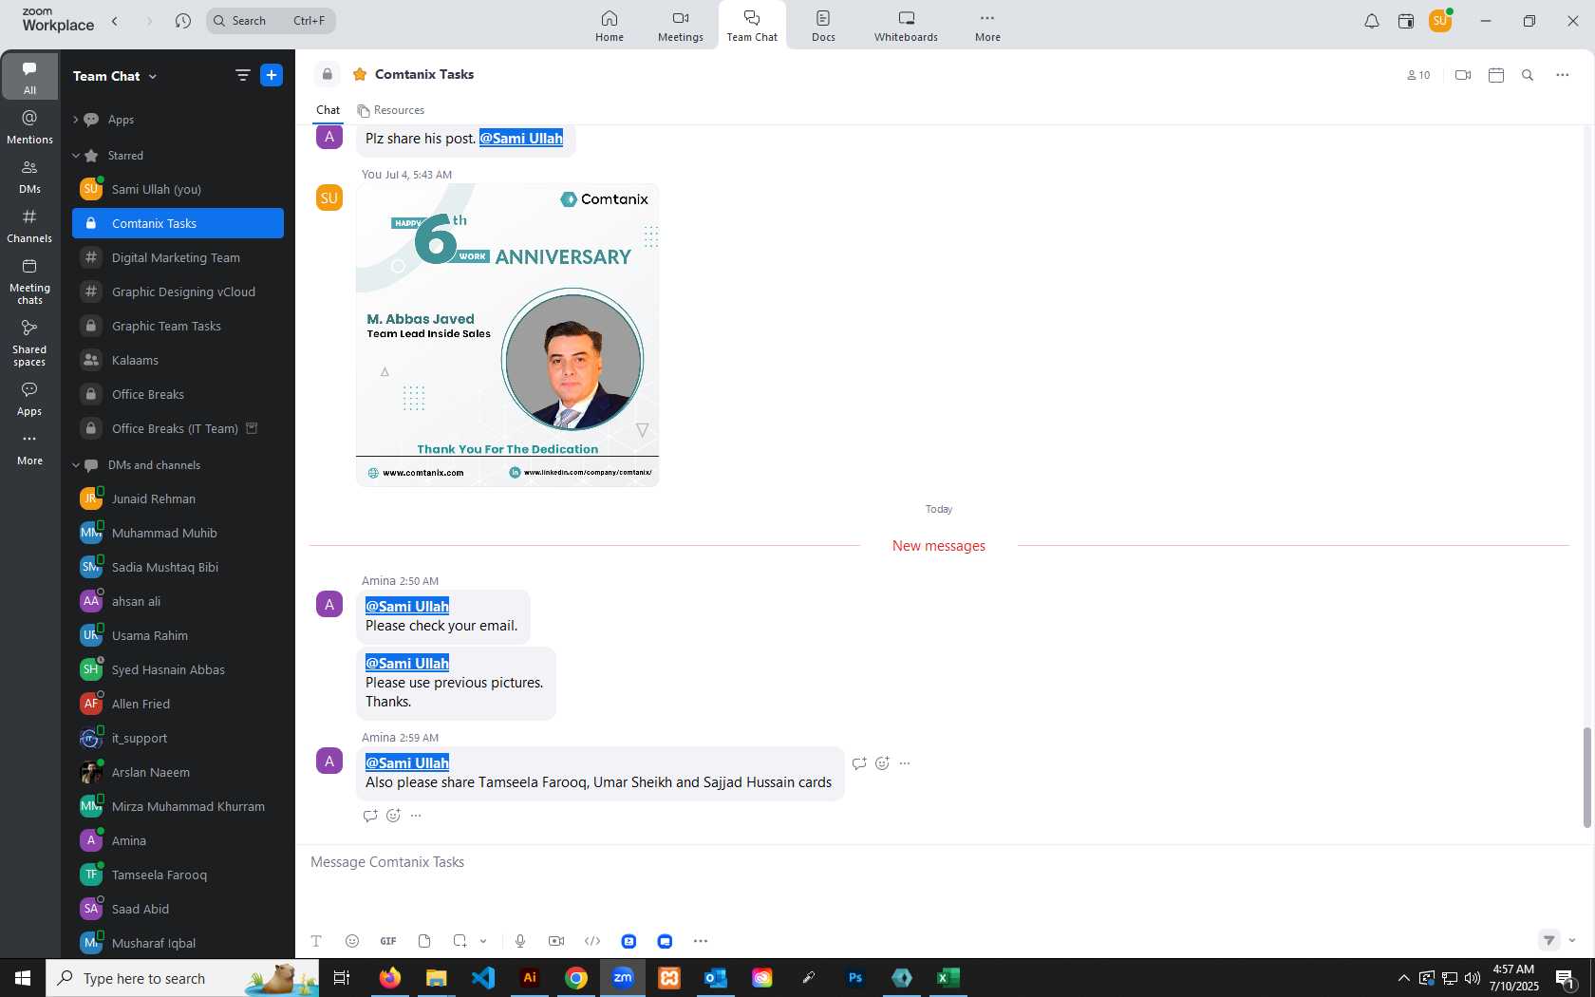1595x997 pixels.
Task: Search within this chat
Action: click(1528, 75)
